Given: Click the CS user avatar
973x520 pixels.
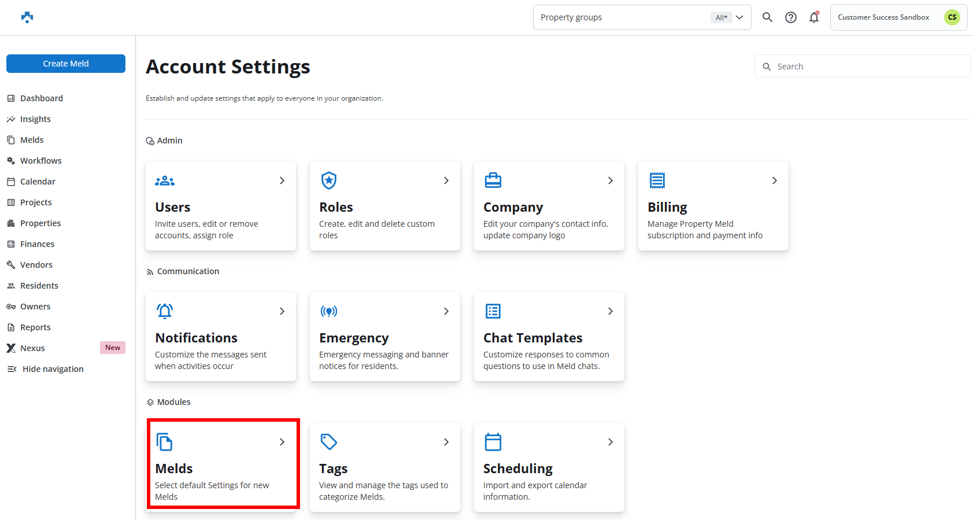Looking at the screenshot, I should point(952,17).
